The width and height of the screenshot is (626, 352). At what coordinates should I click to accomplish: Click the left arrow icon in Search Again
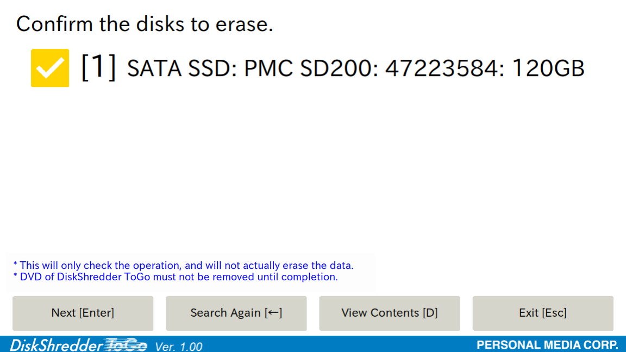coord(273,312)
